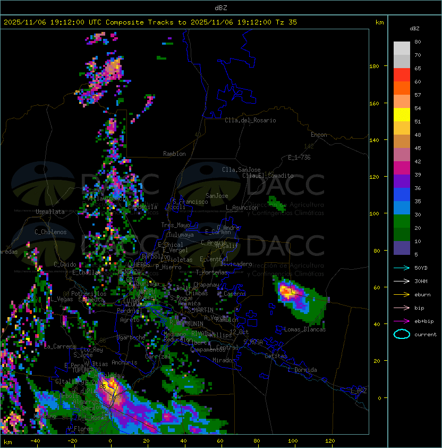Image resolution: width=442 pixels, height=448 pixels.
Task: Click the 'Carrizal' map label
Action: [x=158, y=356]
